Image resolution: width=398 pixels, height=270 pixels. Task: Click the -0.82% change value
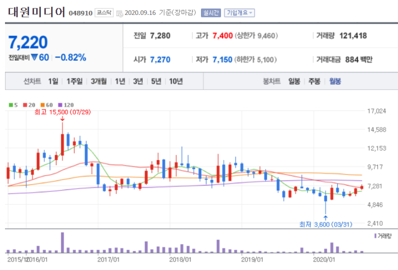click(71, 57)
